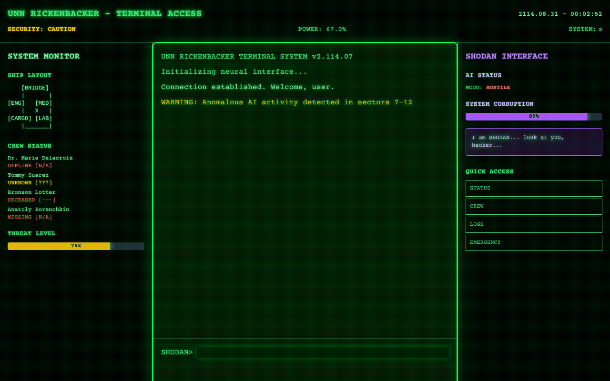Select the MED room on the ship layout
The width and height of the screenshot is (610, 381).
pyautogui.click(x=43, y=103)
